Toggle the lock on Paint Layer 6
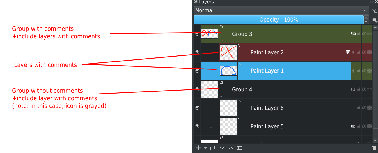Viewport: 378px width, 153px height. tap(359, 108)
